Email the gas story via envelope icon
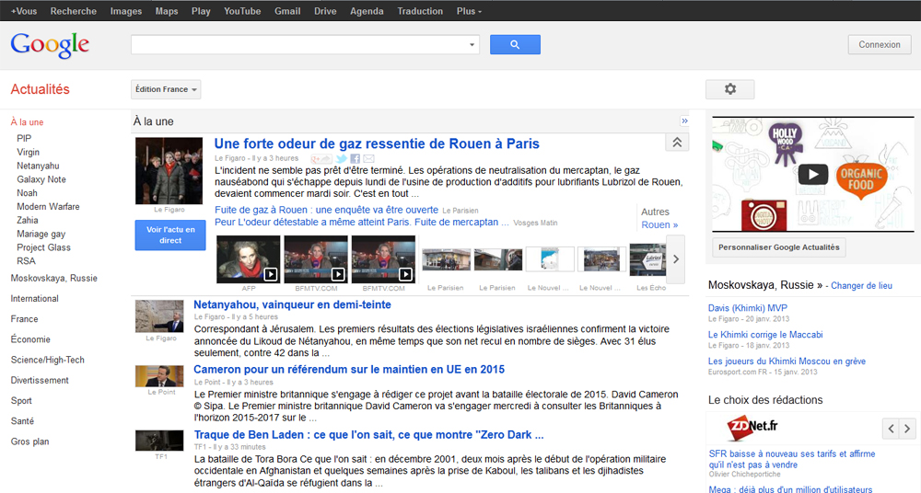921x493 pixels. tap(368, 159)
